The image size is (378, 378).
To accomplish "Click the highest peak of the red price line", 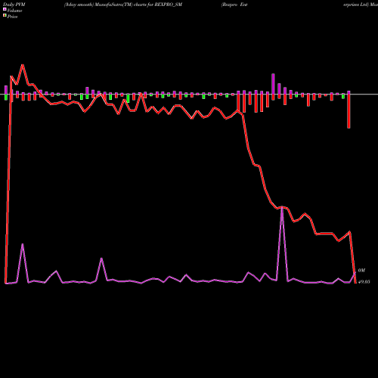I will [23, 65].
